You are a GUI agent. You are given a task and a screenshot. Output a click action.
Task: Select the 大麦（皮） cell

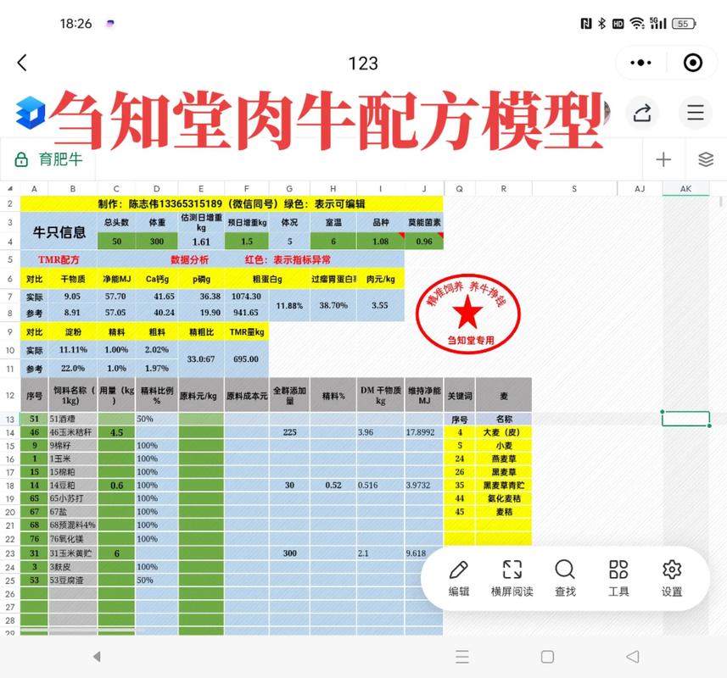pos(504,432)
